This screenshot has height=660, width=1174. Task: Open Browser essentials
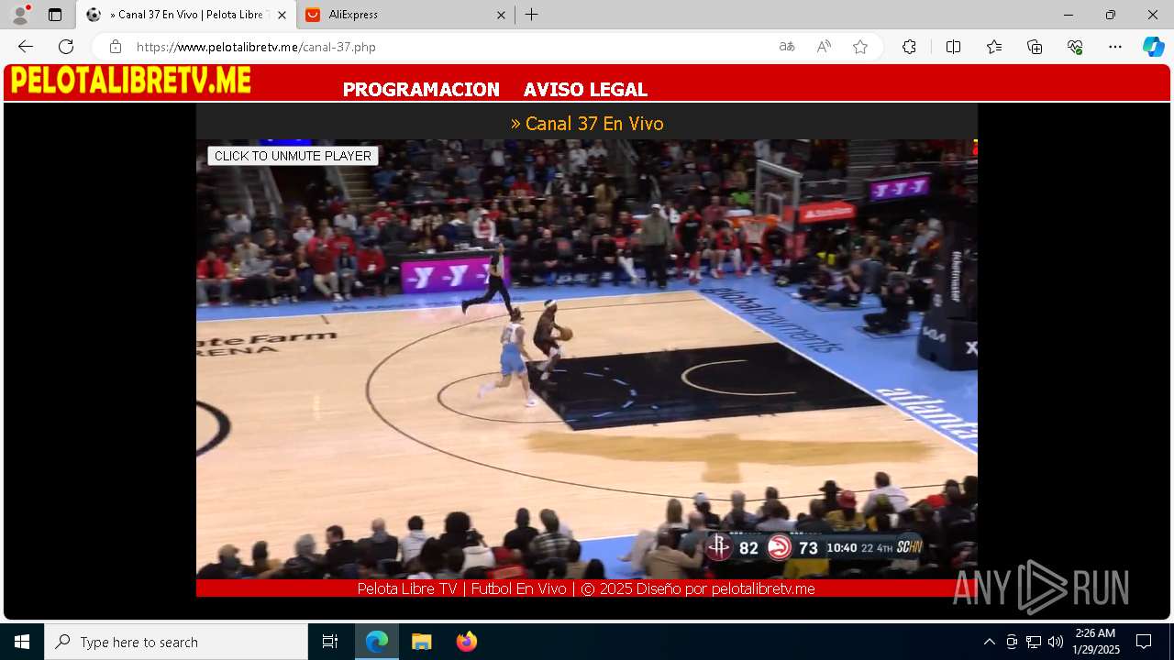[x=1075, y=47]
